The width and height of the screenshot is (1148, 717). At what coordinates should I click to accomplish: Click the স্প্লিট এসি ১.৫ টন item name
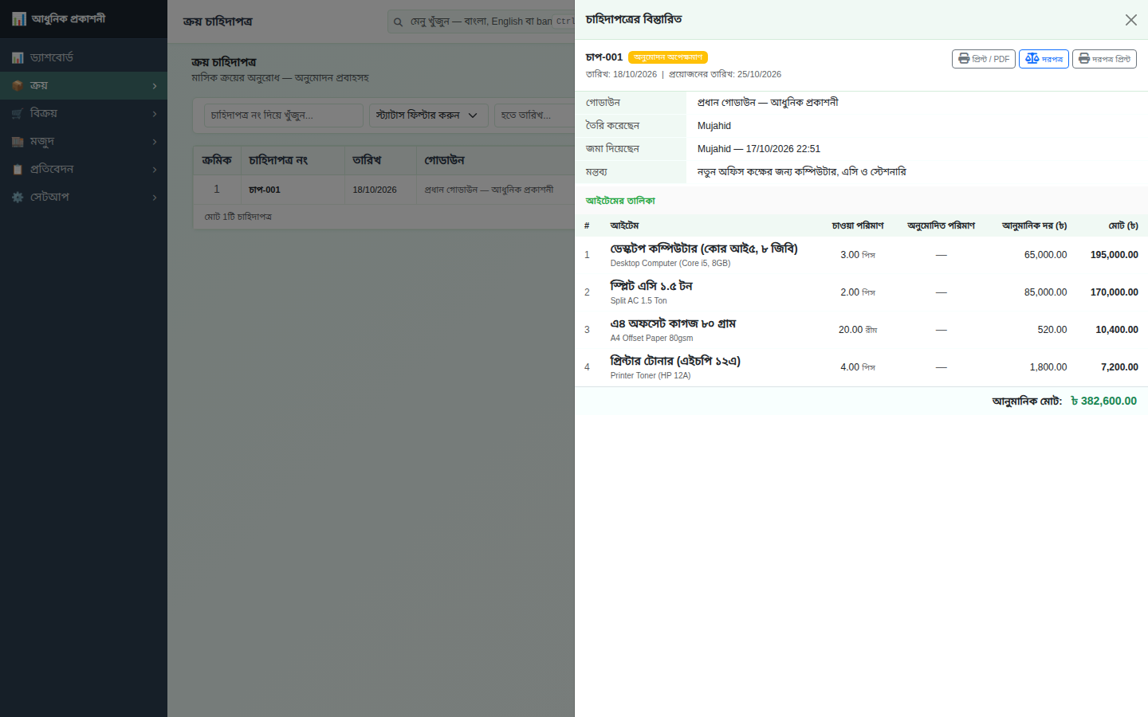[x=651, y=286]
